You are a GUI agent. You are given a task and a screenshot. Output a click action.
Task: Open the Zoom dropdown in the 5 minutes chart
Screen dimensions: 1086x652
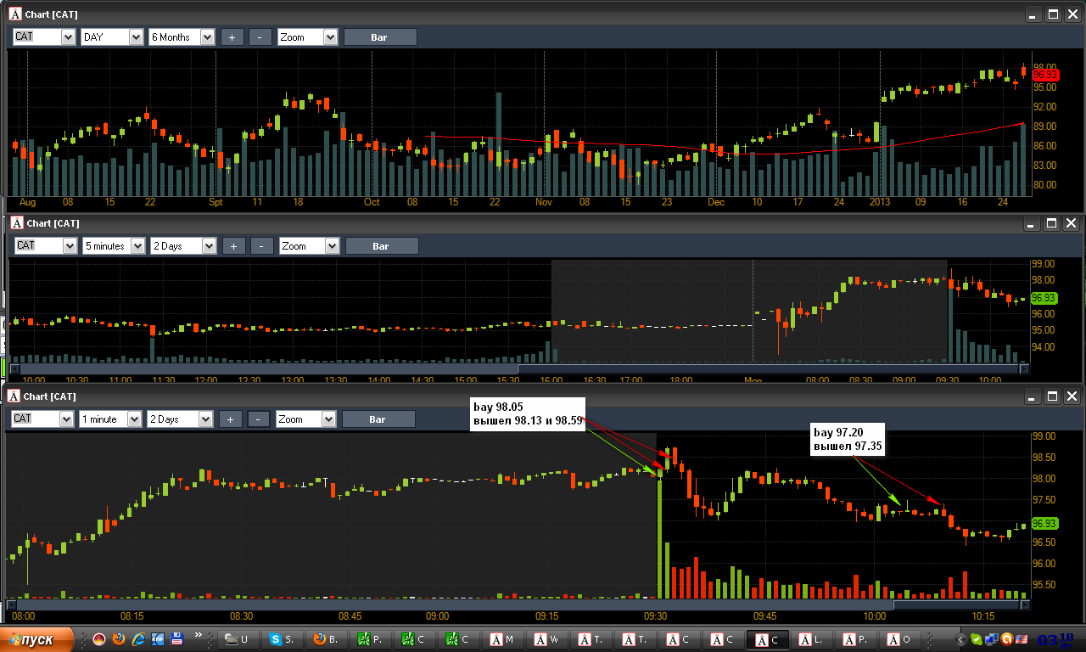click(x=309, y=245)
